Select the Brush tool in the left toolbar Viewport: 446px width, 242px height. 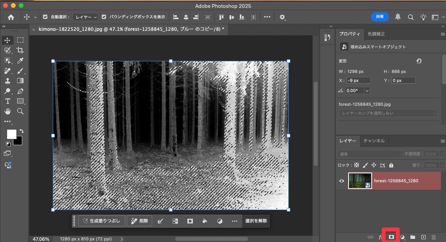tap(20, 71)
